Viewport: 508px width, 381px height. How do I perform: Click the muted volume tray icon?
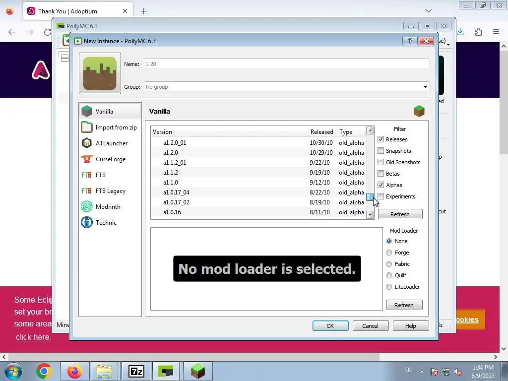458,371
